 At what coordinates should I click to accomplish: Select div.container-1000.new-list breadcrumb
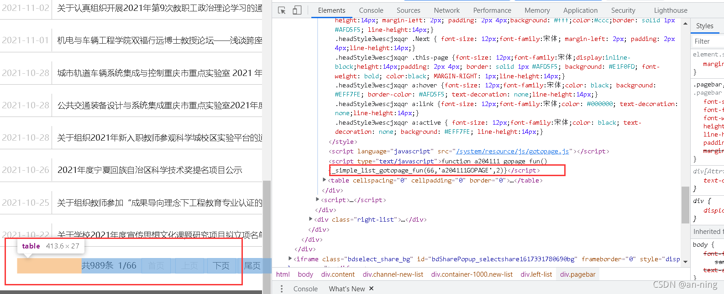click(x=472, y=274)
